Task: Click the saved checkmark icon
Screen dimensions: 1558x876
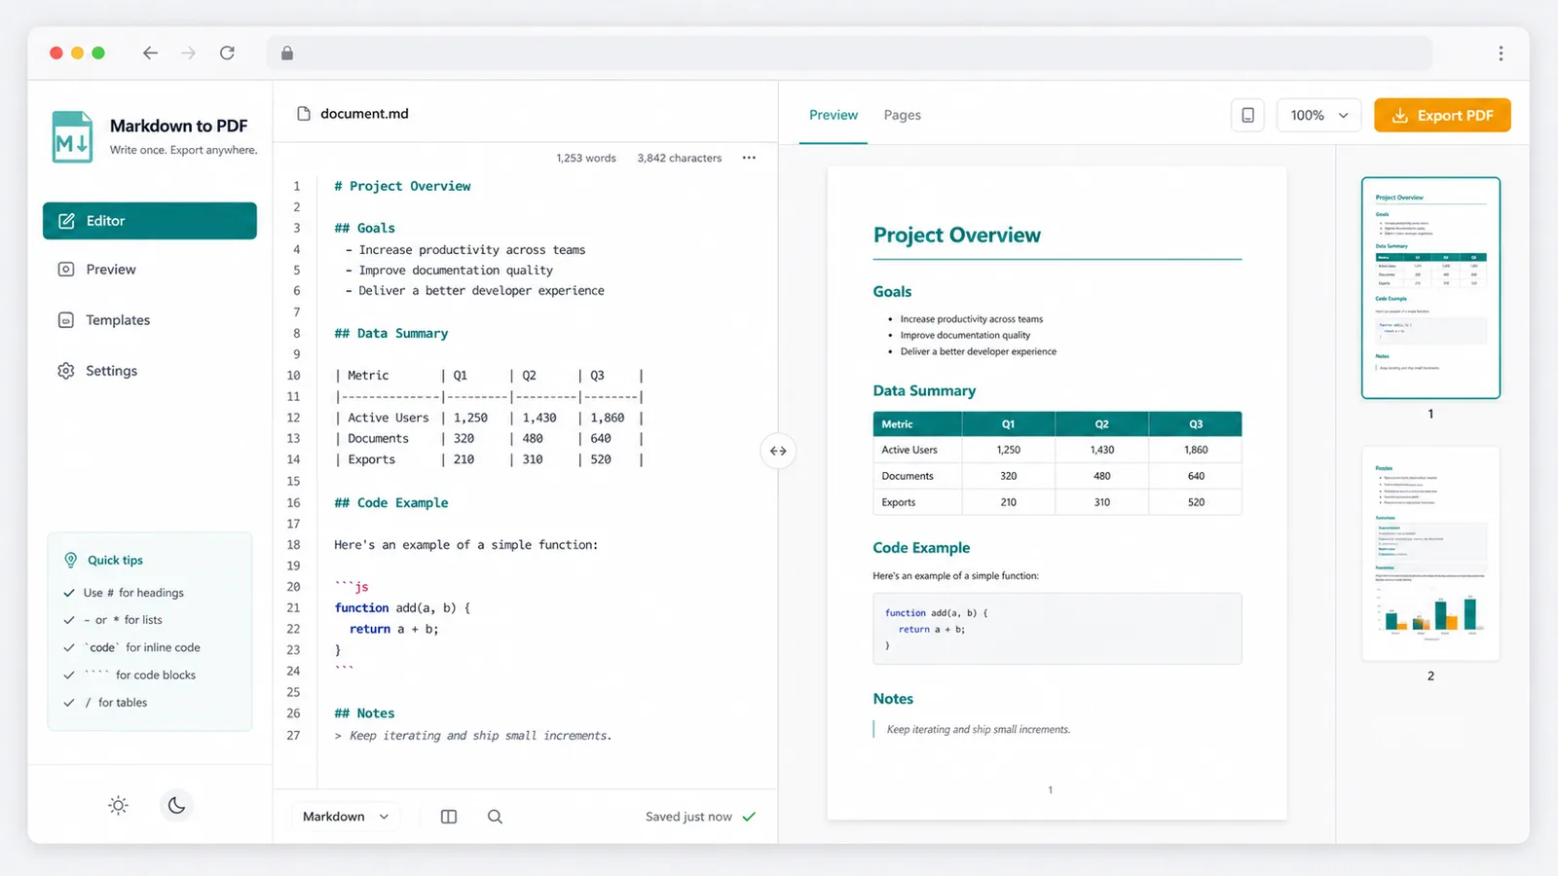Action: (749, 817)
